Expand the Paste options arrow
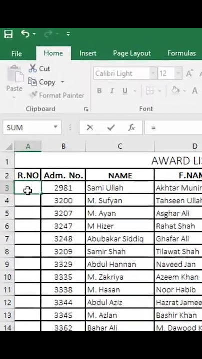The width and height of the screenshot is (202, 359). (x=14, y=97)
